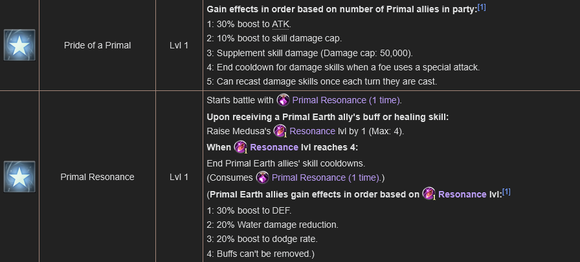
Task: Click the Primal Resonance skill star icon
Action: 19,177
